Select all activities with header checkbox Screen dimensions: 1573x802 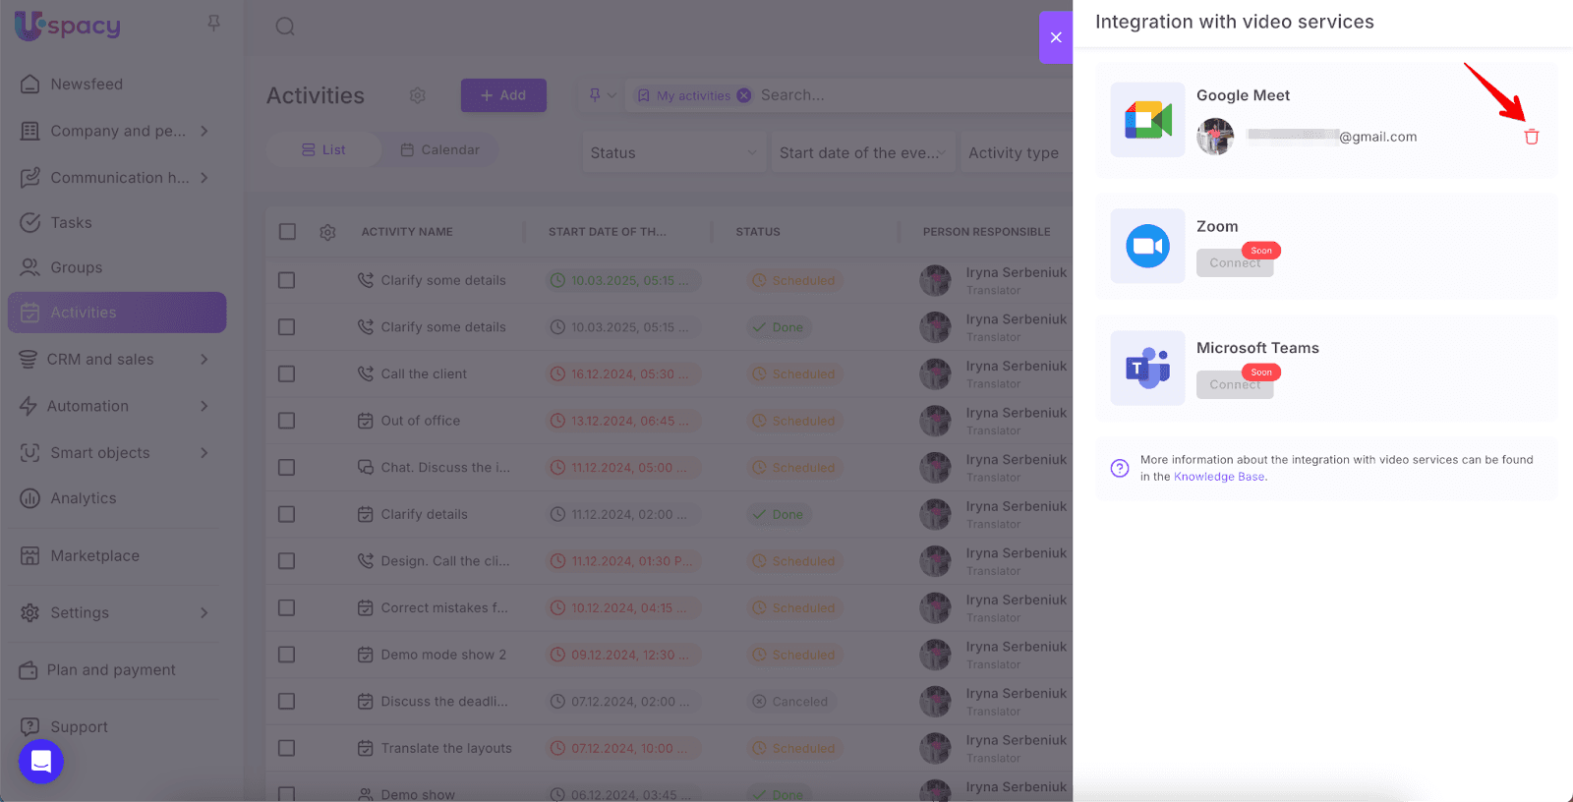287,232
